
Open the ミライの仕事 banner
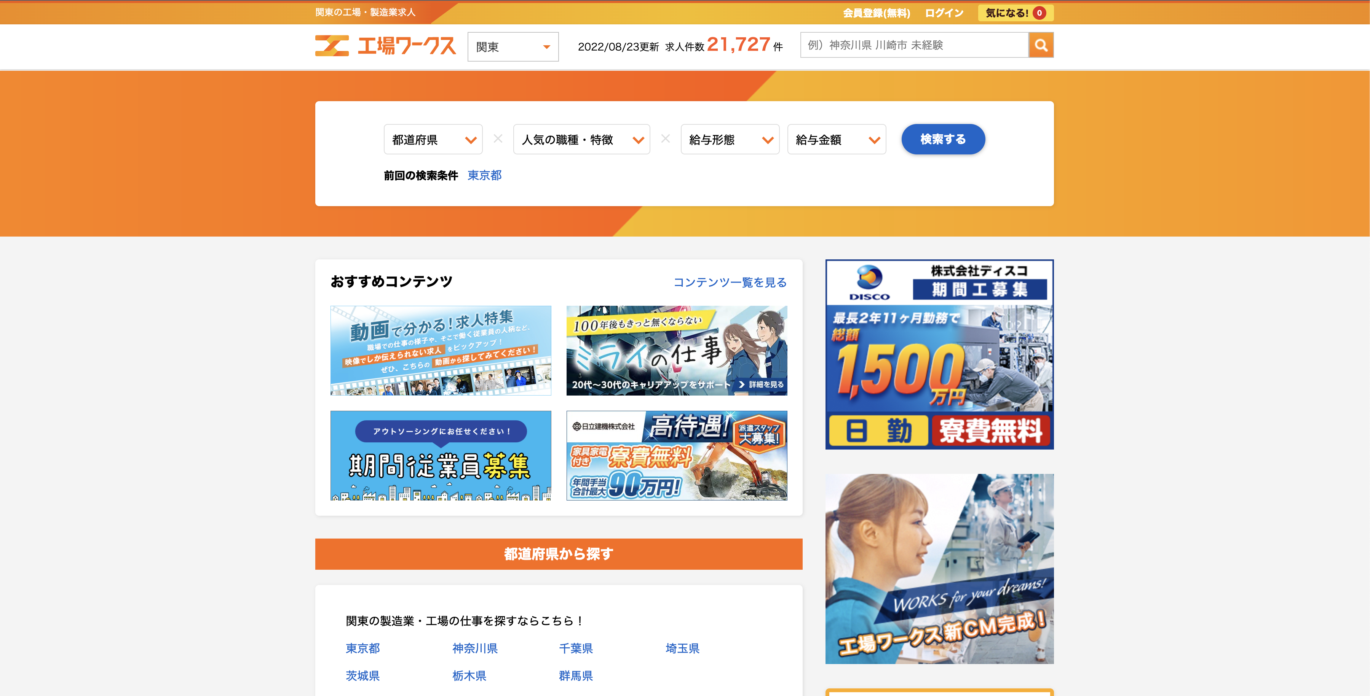[x=677, y=350]
